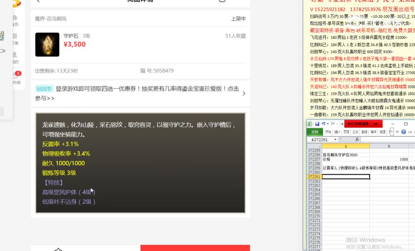415x251 pixels.
Task: Click the Excel application icon in the title bar
Action: click(x=309, y=124)
